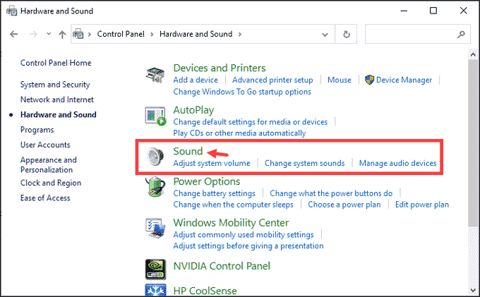The height and width of the screenshot is (297, 480).
Task: Open Device Manager link
Action: [x=404, y=80]
